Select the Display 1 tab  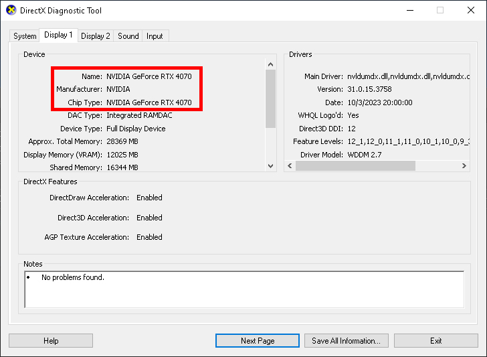(x=58, y=35)
